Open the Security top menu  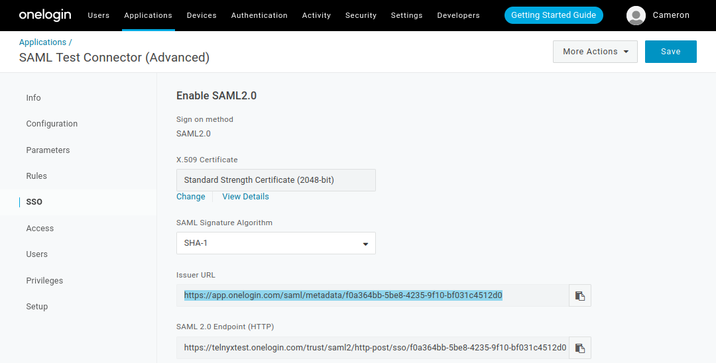[361, 15]
